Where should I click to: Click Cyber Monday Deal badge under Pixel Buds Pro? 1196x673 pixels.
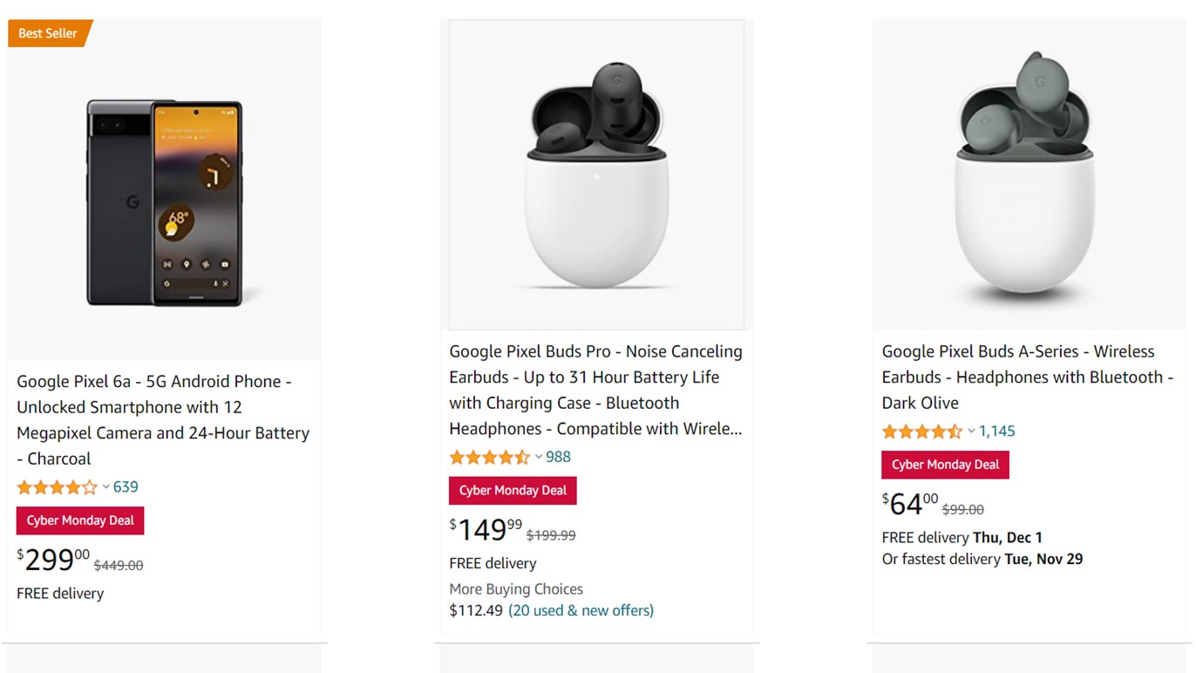point(513,491)
